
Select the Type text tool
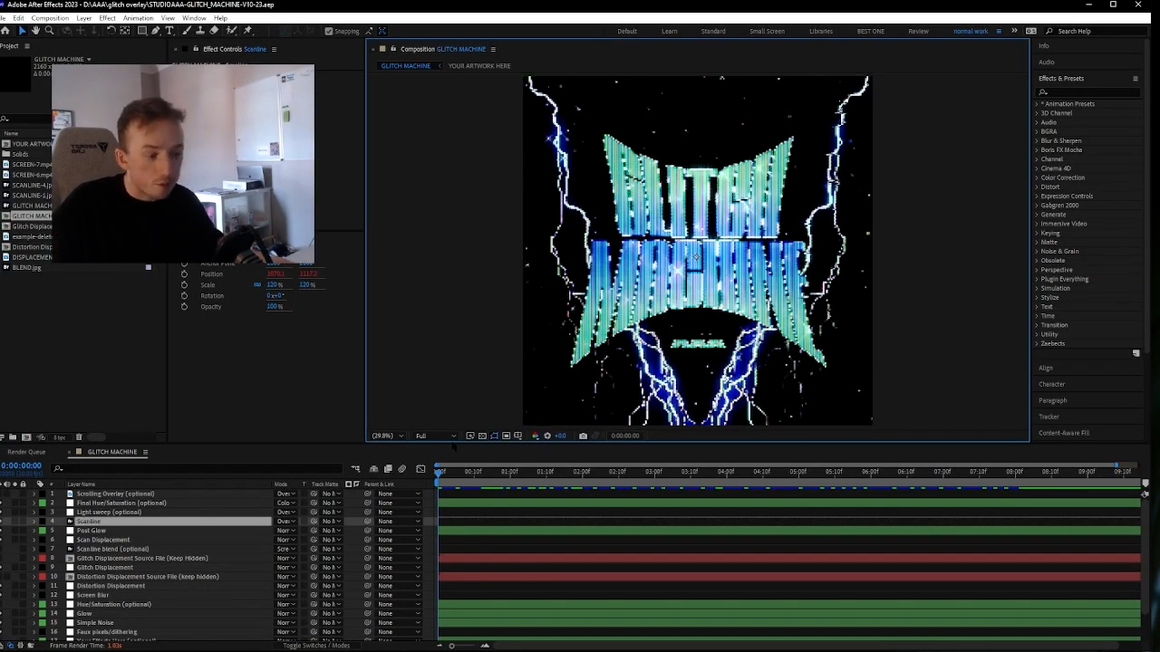click(169, 31)
